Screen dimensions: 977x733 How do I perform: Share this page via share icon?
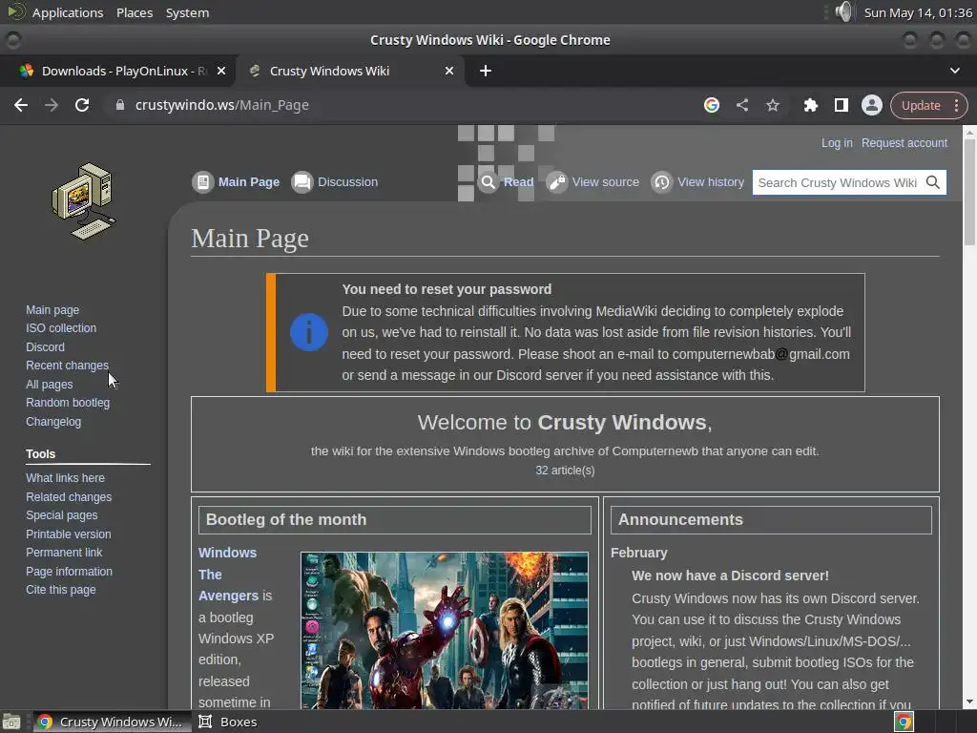pos(742,105)
